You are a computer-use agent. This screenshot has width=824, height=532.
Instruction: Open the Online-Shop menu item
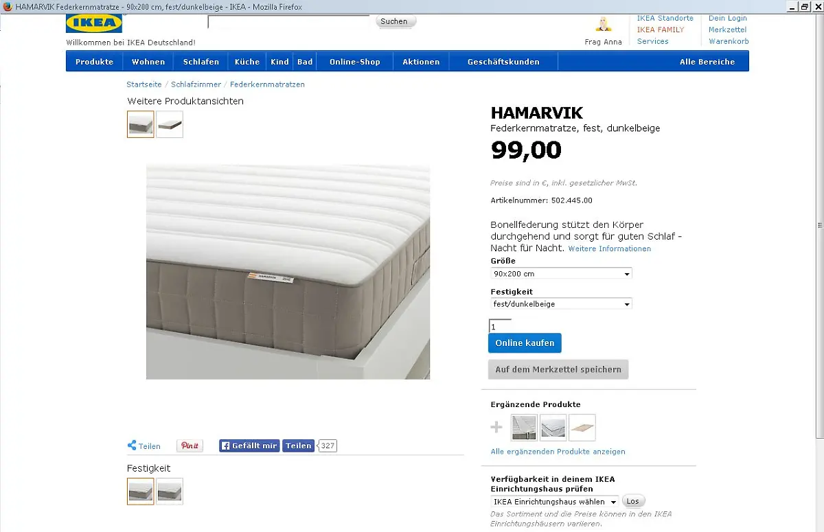tap(354, 62)
